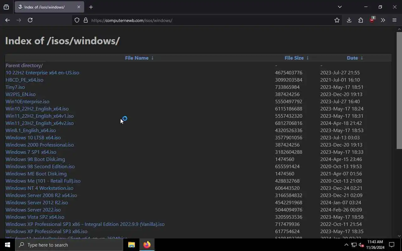Bookmark this page with star icon

(x=337, y=20)
